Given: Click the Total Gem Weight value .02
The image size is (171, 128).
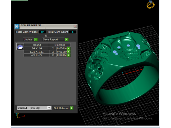Looking at the screenshot, I should pos(42,32).
